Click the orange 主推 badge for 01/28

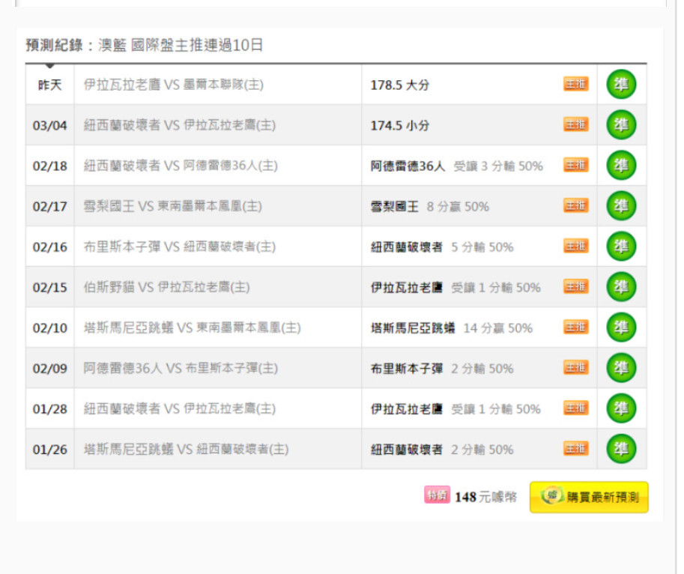tap(575, 408)
